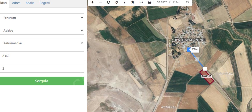252x112 pixels.
Task: Click the blue measurement start point
Action: (189, 49)
